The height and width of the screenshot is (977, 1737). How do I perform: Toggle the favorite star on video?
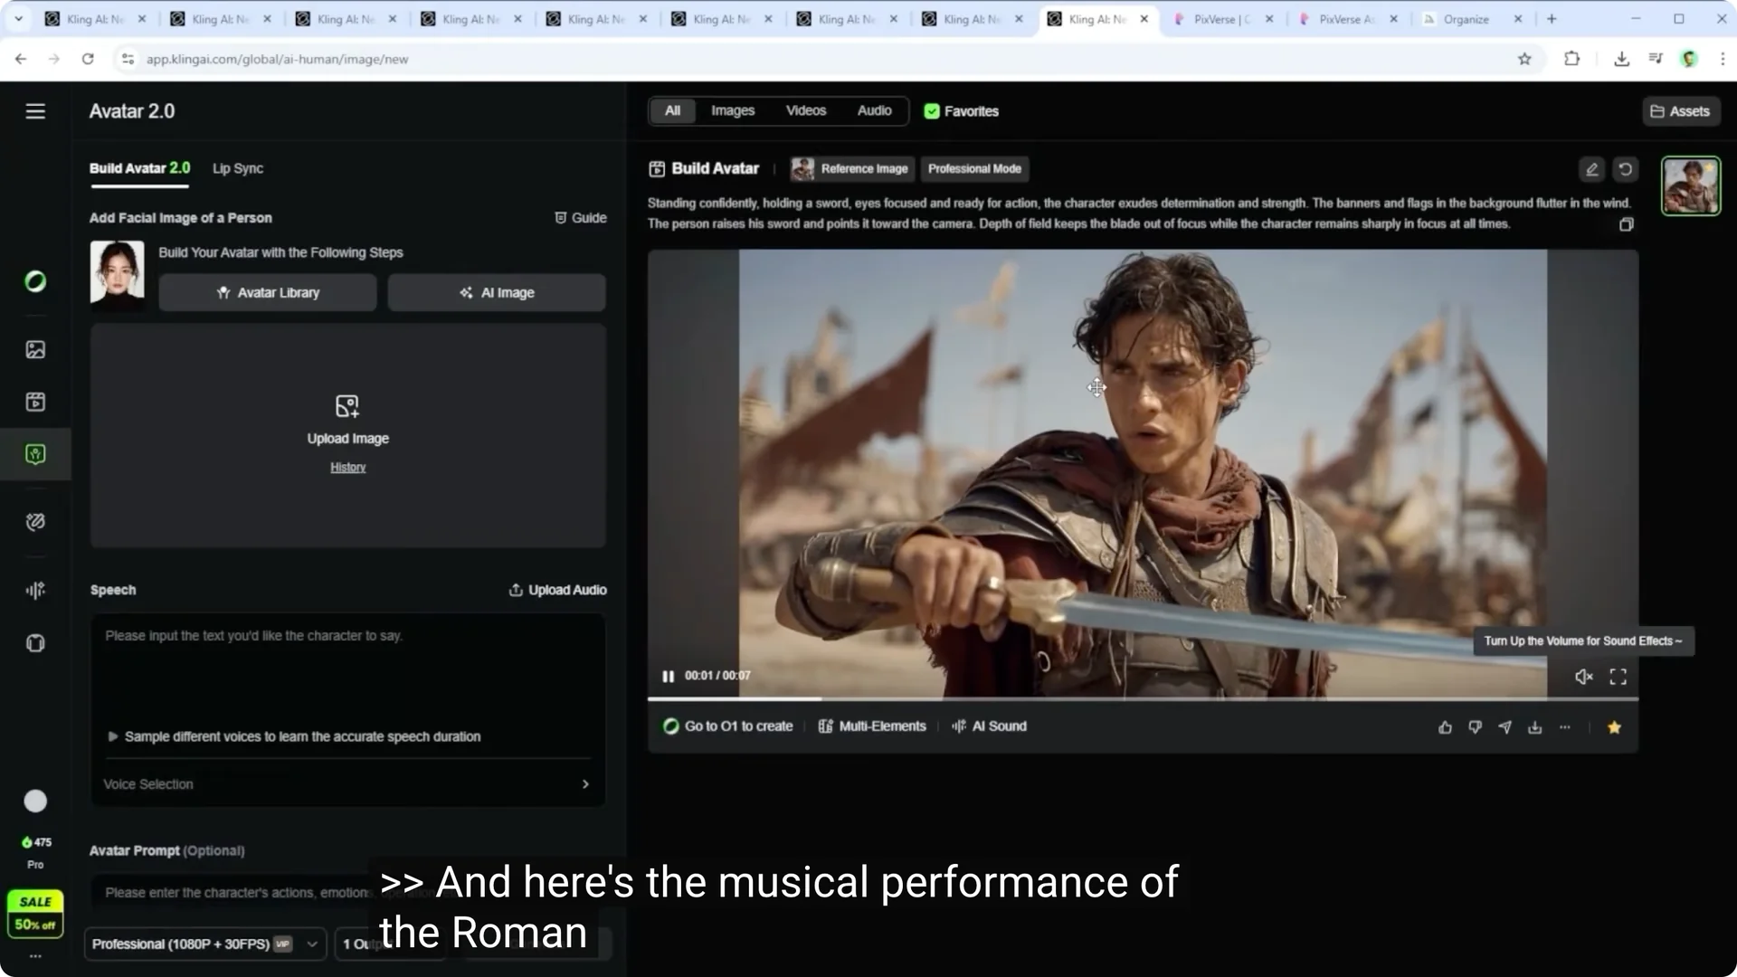[x=1614, y=727]
